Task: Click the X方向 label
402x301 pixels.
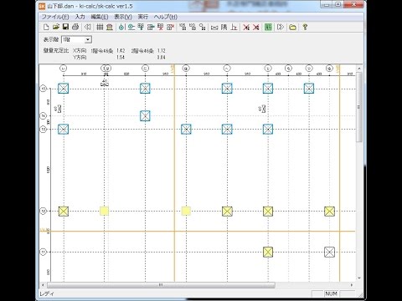Action: (80, 51)
